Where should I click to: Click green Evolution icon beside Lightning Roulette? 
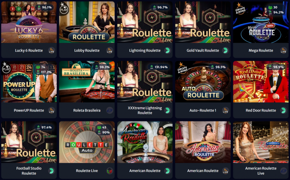(x=168, y=50)
